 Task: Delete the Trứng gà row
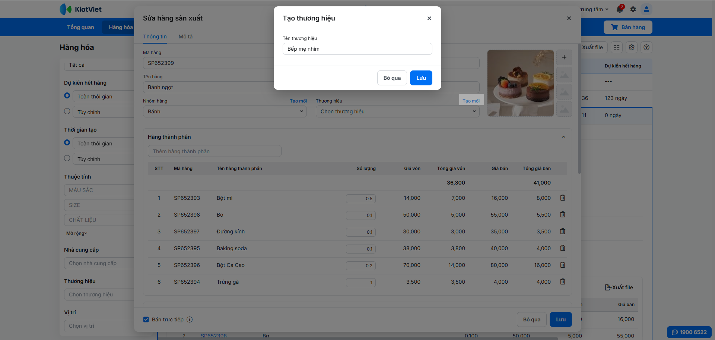pyautogui.click(x=563, y=282)
